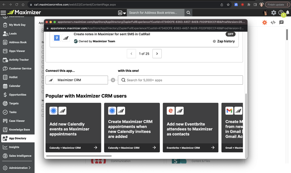This screenshot has height=173, width=291.
Task: Click the App Directory puzzle icon
Action: pyautogui.click(x=5, y=138)
